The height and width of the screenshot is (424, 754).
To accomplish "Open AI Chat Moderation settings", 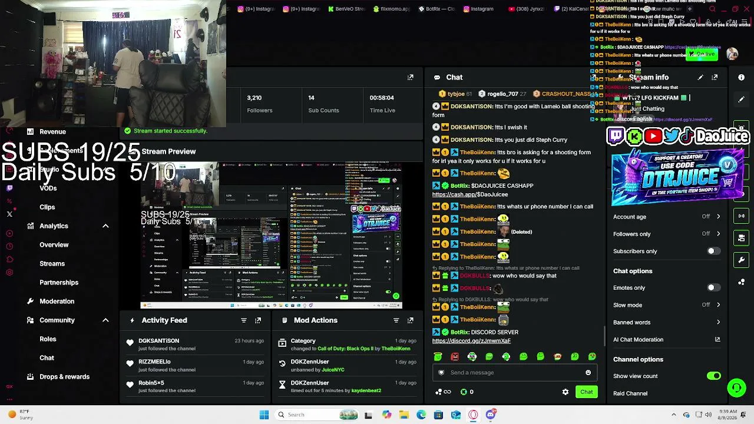I will tap(667, 340).
